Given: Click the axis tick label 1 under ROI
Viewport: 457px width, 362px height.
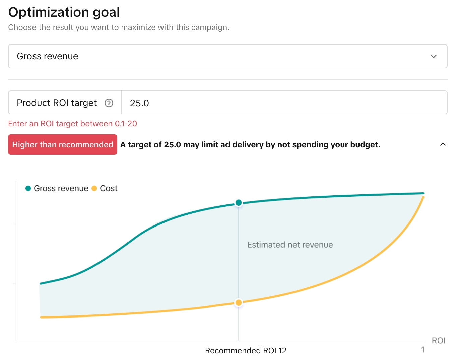Looking at the screenshot, I should [423, 350].
